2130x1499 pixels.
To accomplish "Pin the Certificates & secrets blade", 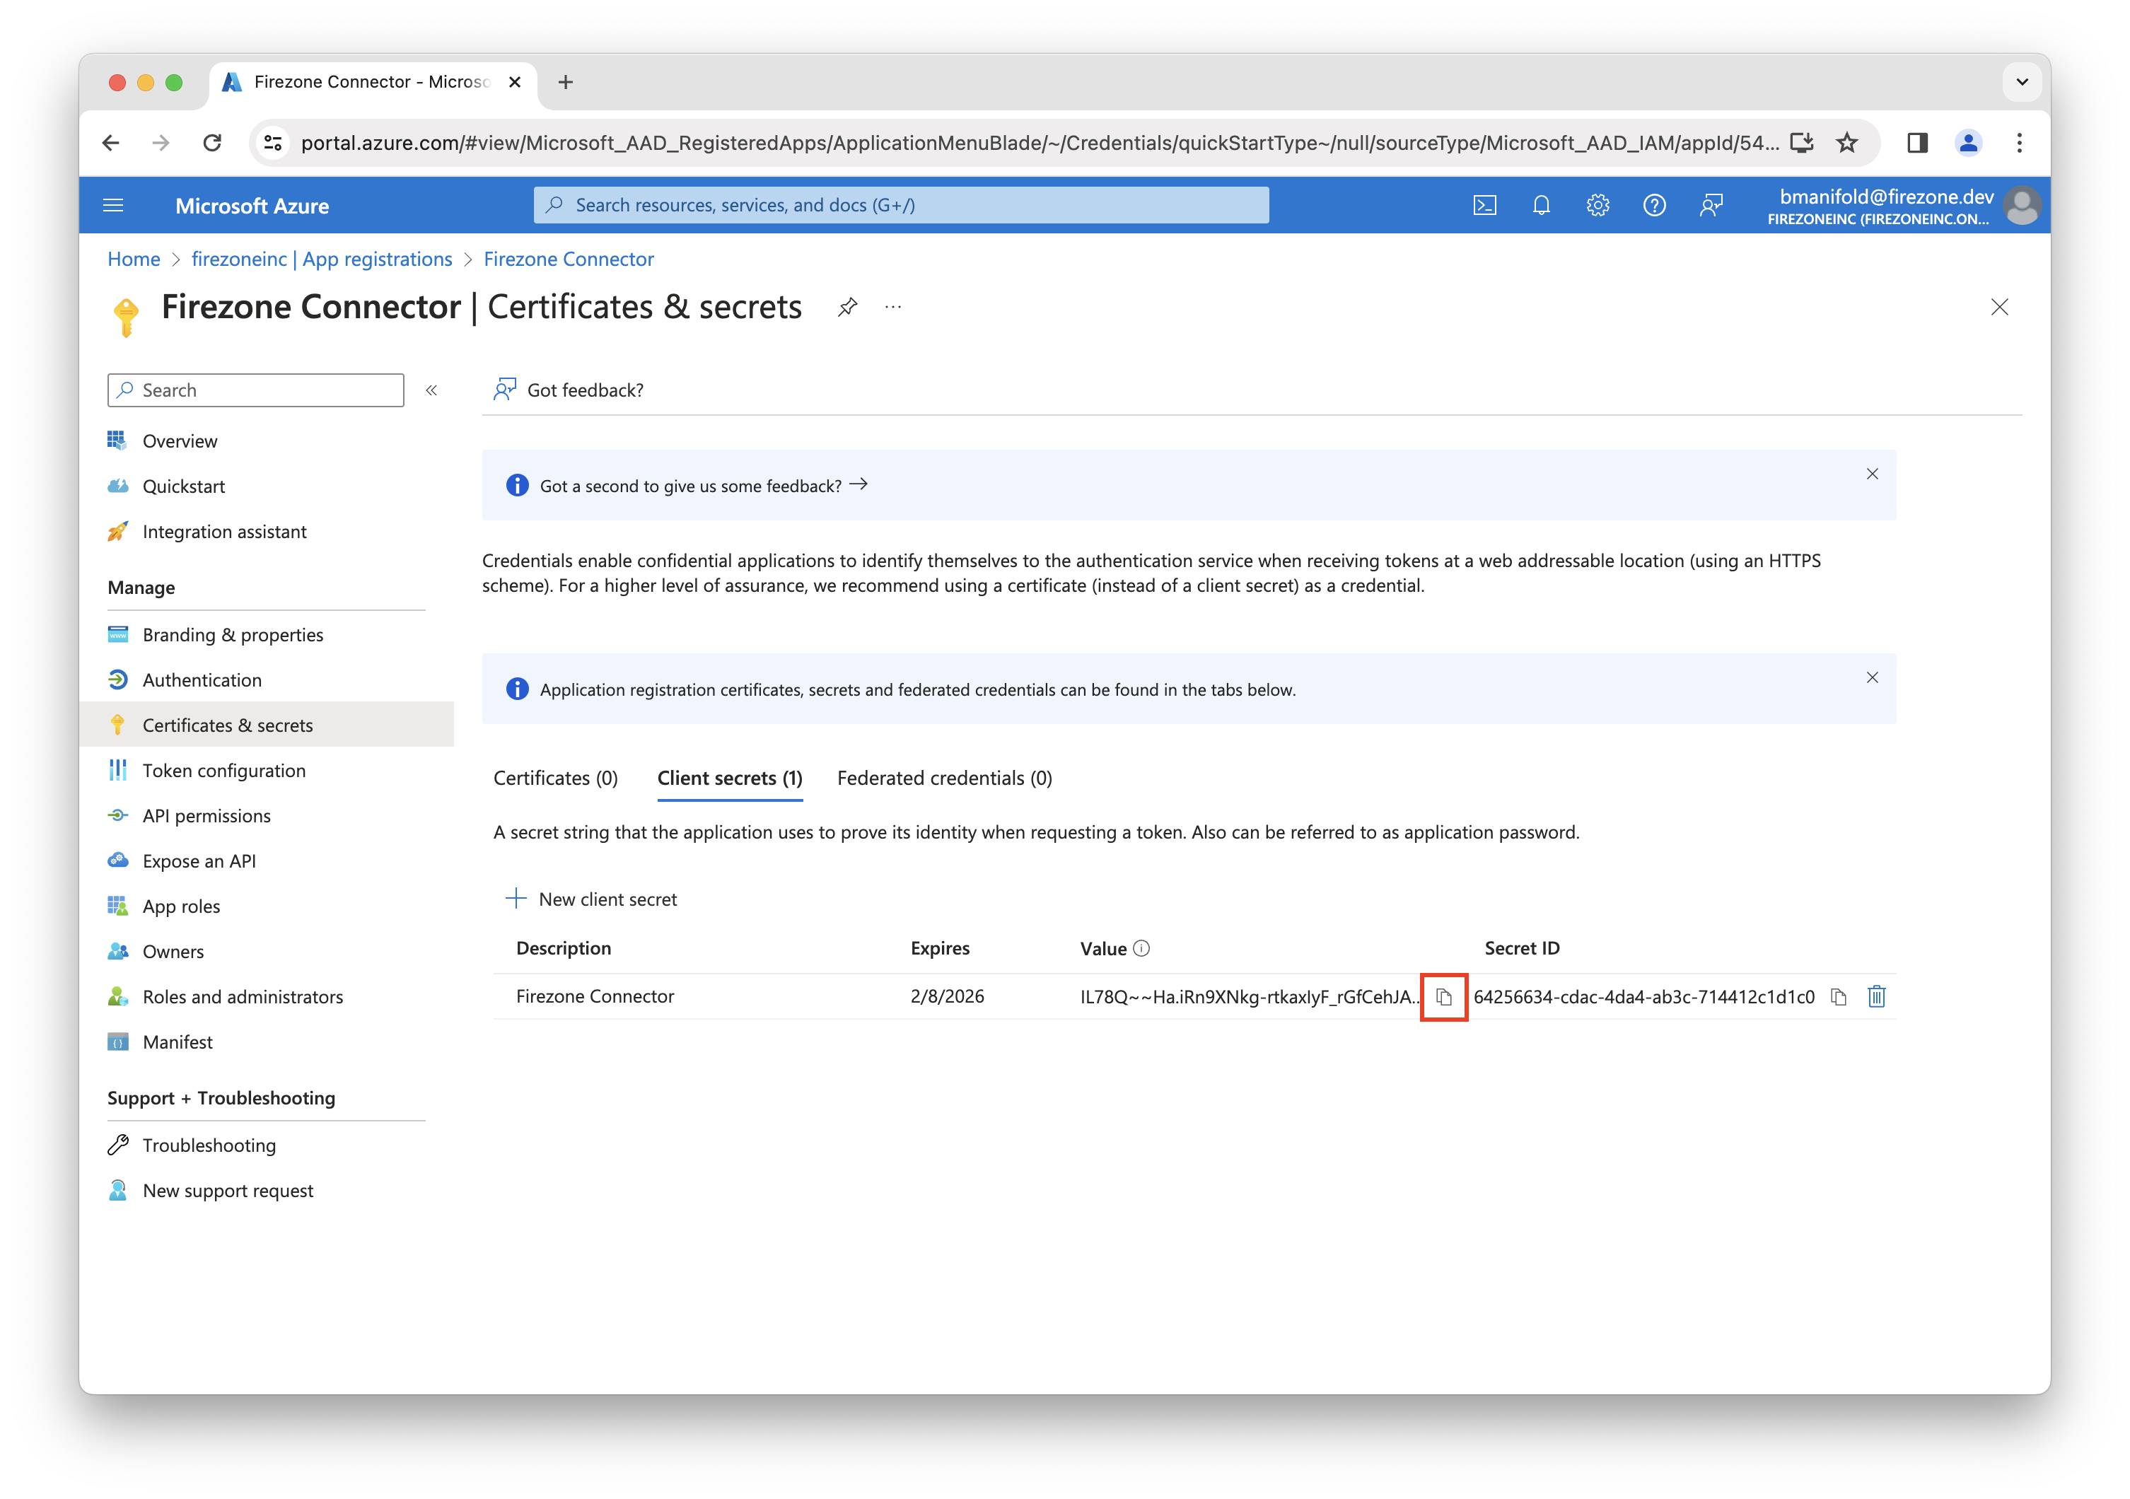I will pos(847,307).
